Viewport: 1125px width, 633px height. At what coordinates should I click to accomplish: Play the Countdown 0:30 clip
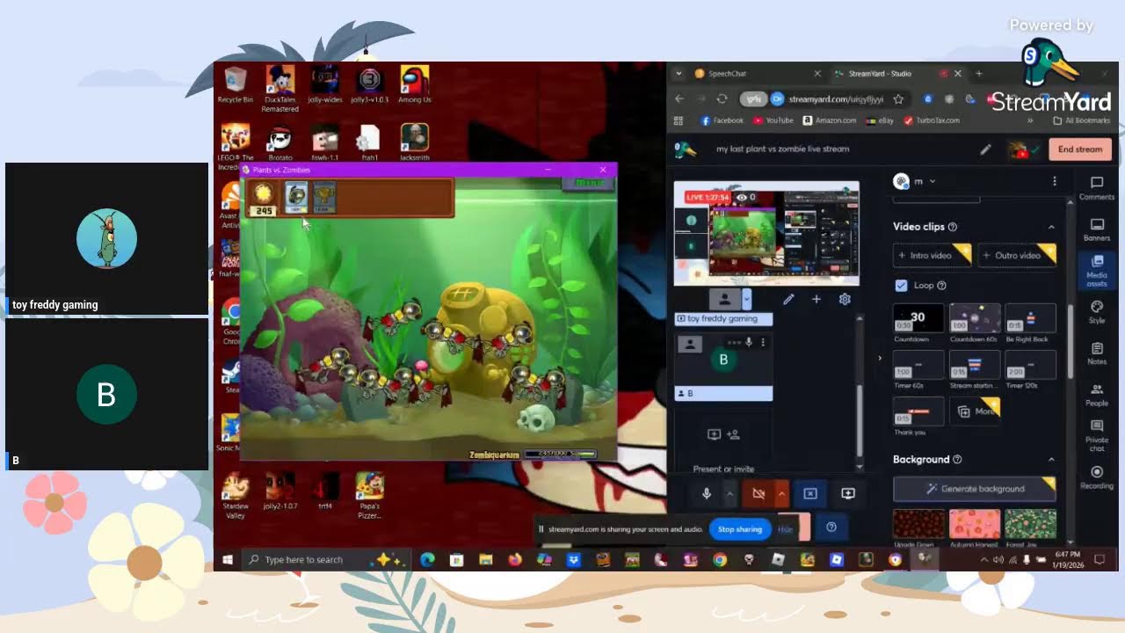tap(918, 318)
